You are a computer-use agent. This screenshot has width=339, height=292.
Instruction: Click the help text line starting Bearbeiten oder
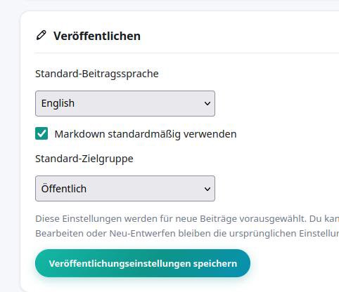point(187,234)
